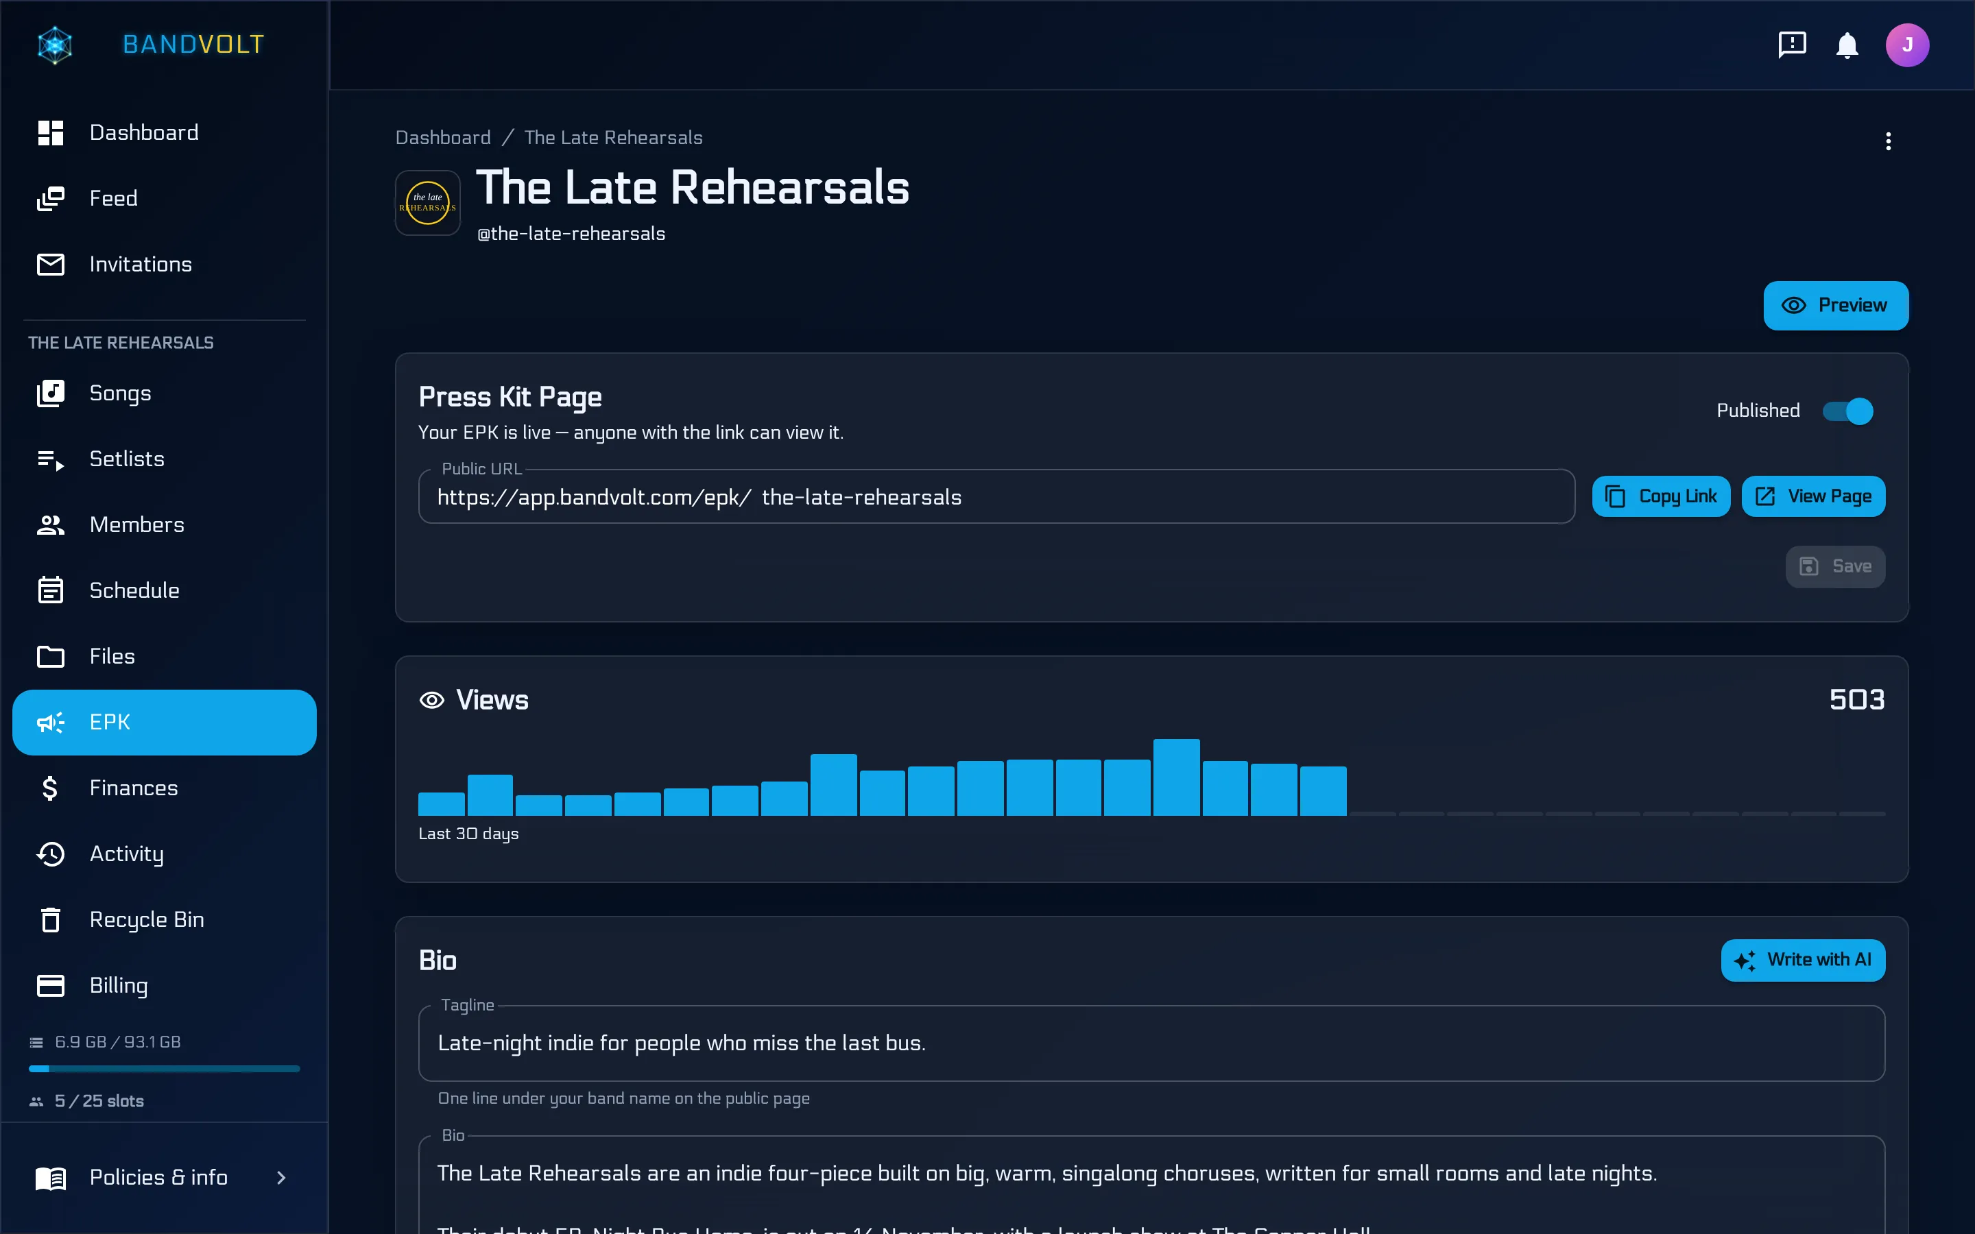Open Songs section
This screenshot has height=1234, width=1975.
[x=164, y=394]
